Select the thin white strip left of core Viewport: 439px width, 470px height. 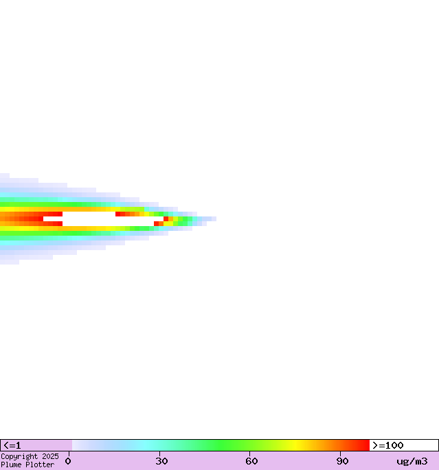coord(52,219)
